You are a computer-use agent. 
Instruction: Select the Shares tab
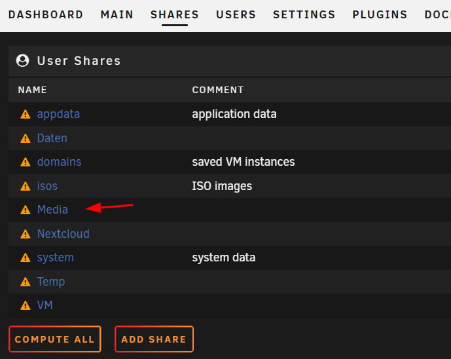175,14
